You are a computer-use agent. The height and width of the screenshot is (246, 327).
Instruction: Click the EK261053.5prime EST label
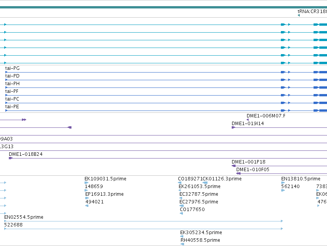pos(199,187)
